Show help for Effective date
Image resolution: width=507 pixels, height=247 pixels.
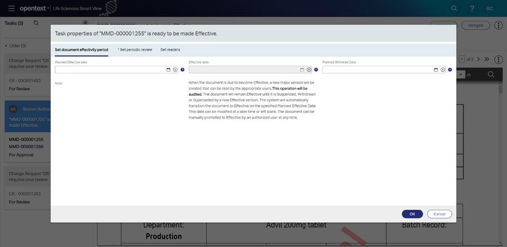(316, 70)
